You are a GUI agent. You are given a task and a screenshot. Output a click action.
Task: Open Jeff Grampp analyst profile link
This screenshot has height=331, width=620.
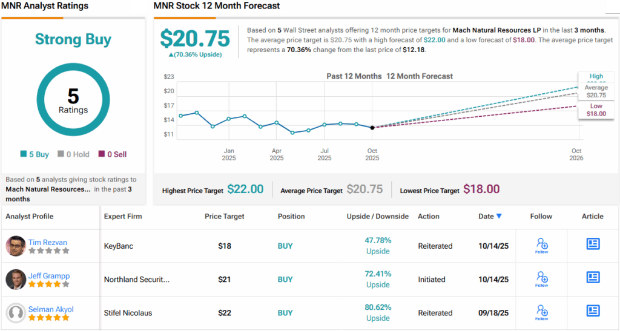[50, 276]
